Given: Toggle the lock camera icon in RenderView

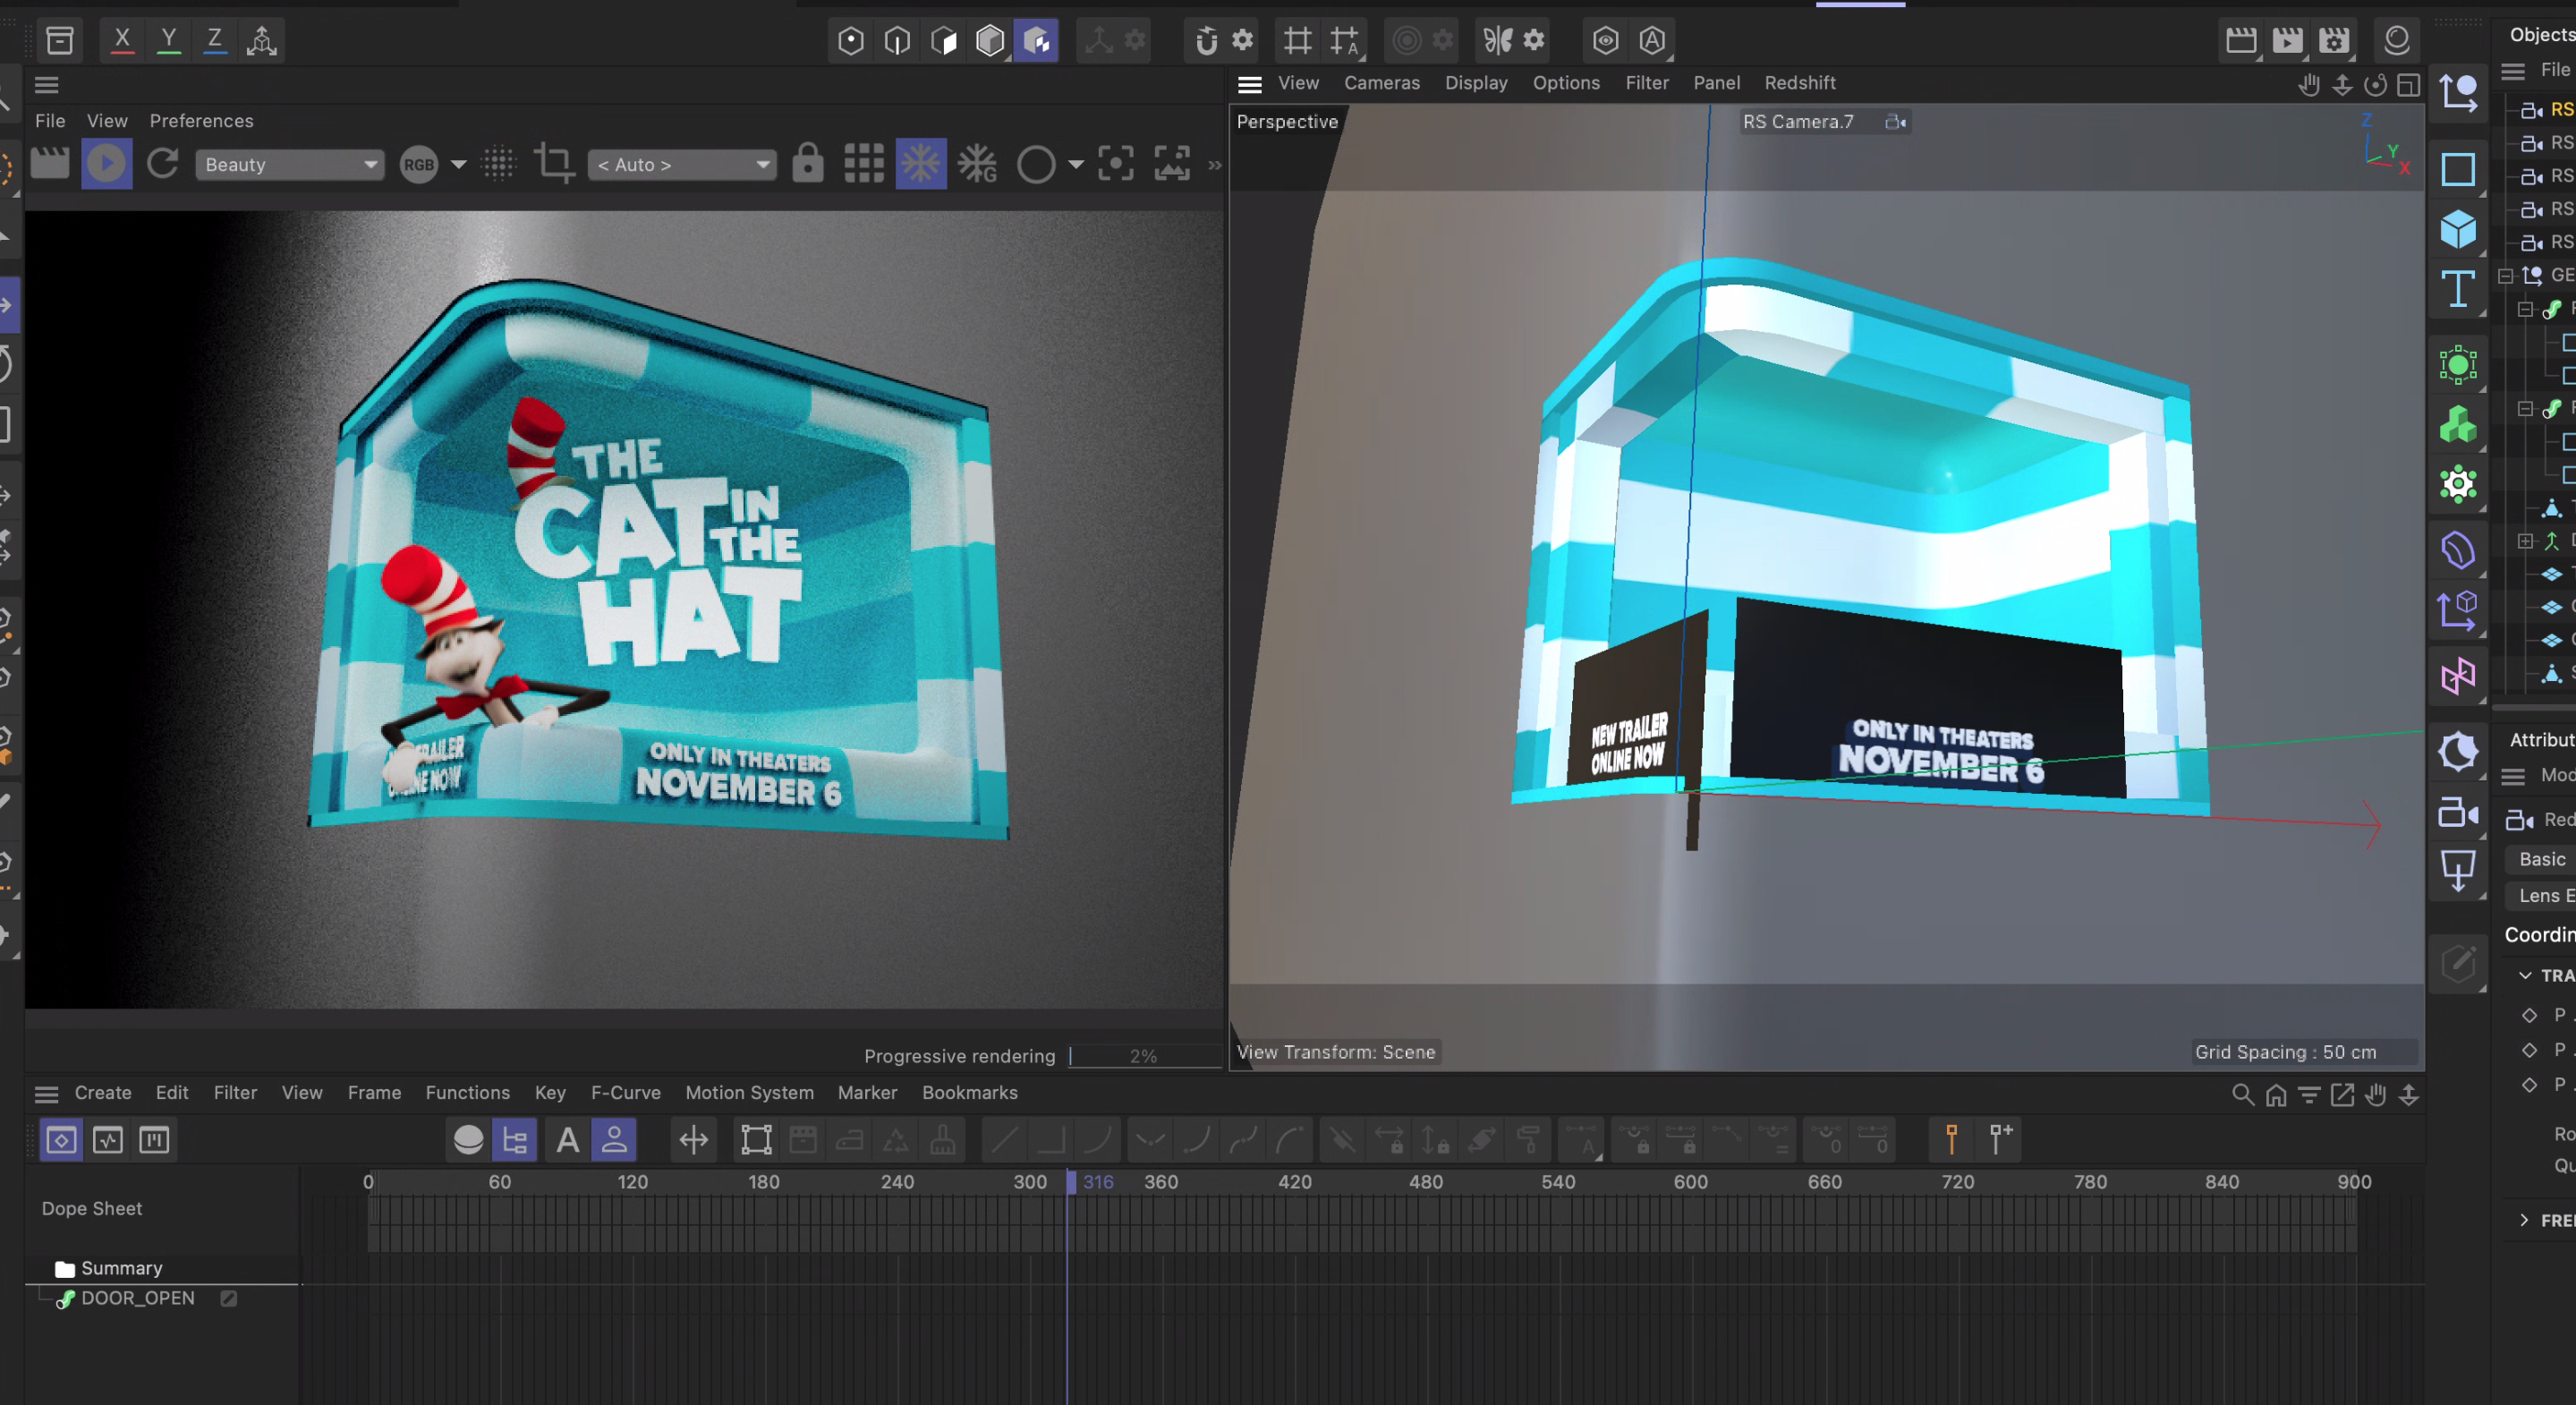Looking at the screenshot, I should pyautogui.click(x=807, y=163).
